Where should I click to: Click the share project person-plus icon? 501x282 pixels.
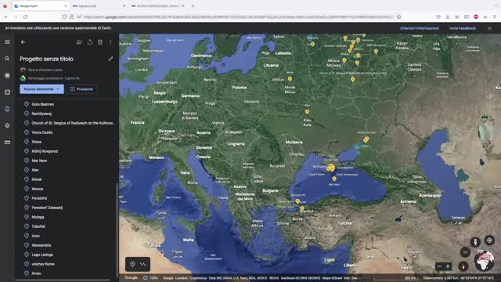79,42
